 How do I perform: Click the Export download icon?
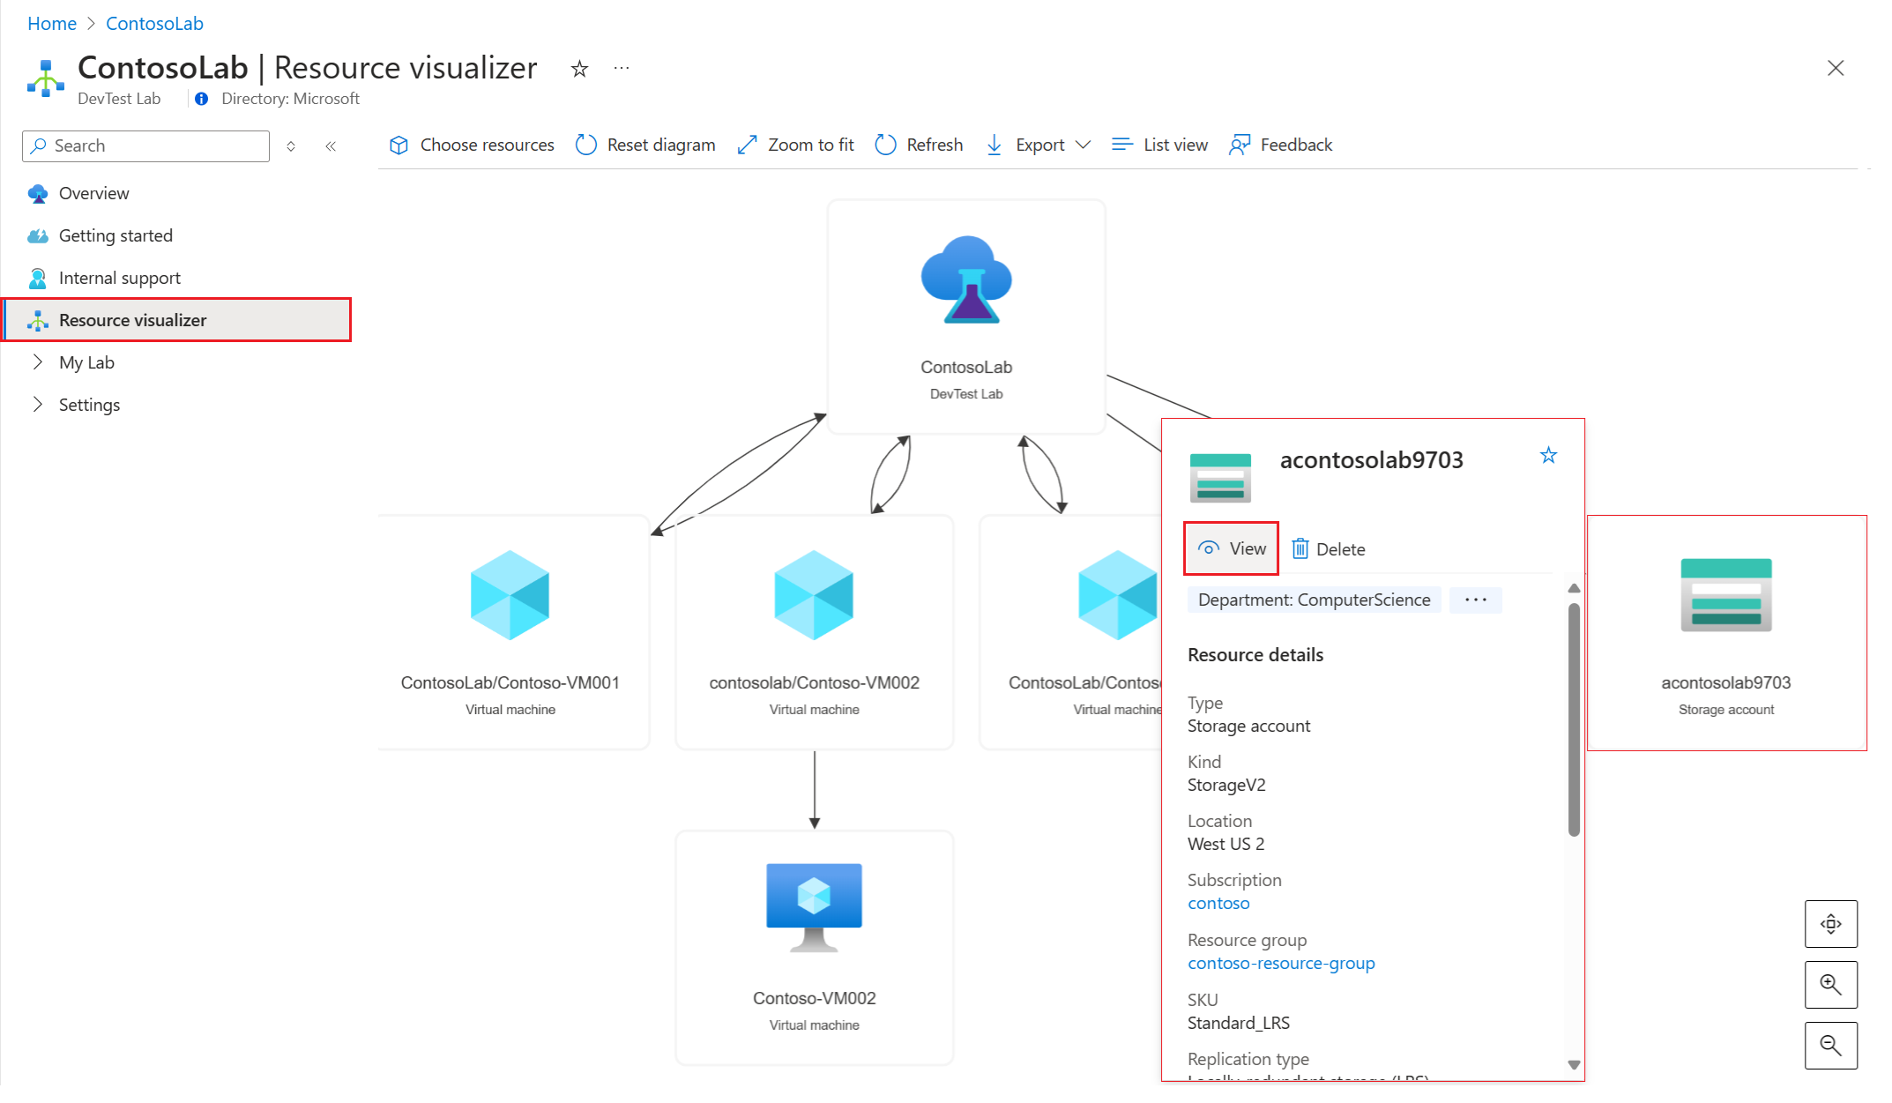[x=994, y=145]
